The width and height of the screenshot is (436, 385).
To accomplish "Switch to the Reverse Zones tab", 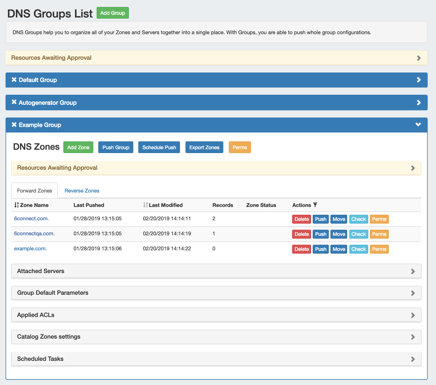I will pos(82,191).
